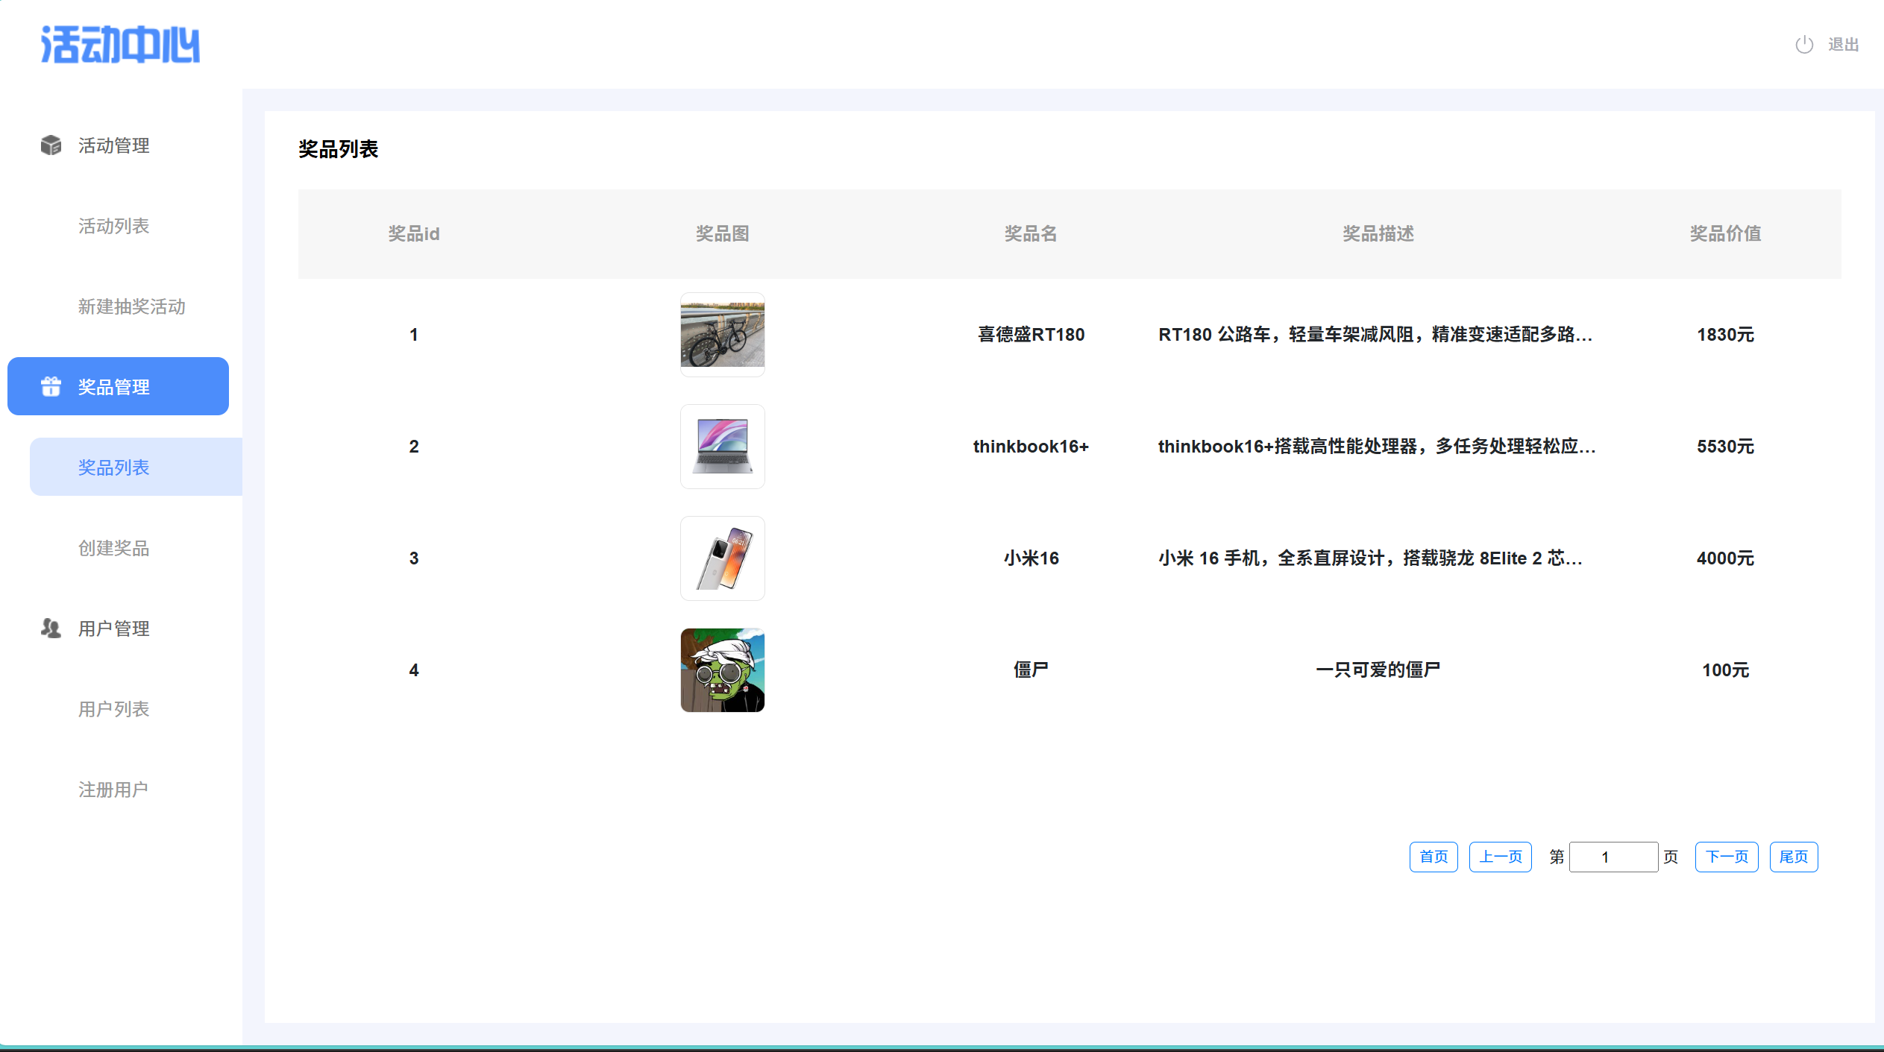Go to the previous page with 上一页

pos(1500,857)
